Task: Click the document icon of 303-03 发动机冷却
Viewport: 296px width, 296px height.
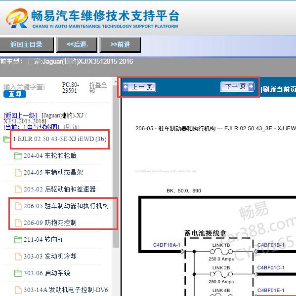Action: (x=18, y=257)
